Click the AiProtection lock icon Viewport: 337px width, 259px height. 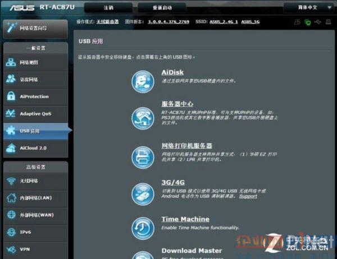[11, 96]
